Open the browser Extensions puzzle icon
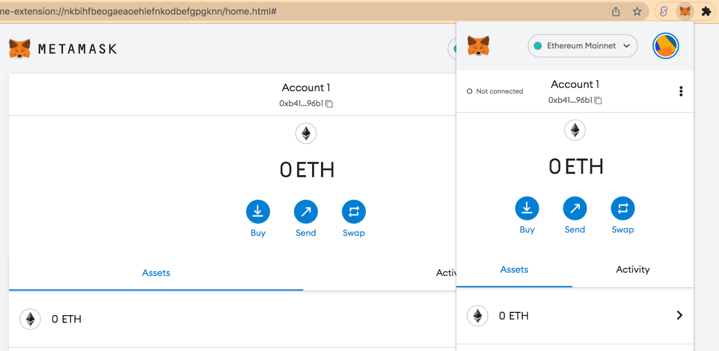This screenshot has width=719, height=351. [706, 12]
